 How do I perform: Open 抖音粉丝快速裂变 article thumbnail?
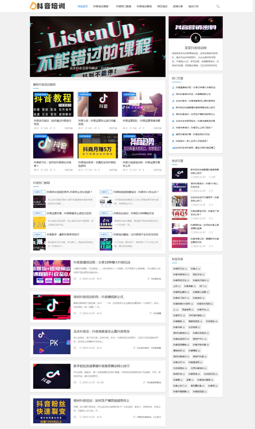[x=52, y=411]
